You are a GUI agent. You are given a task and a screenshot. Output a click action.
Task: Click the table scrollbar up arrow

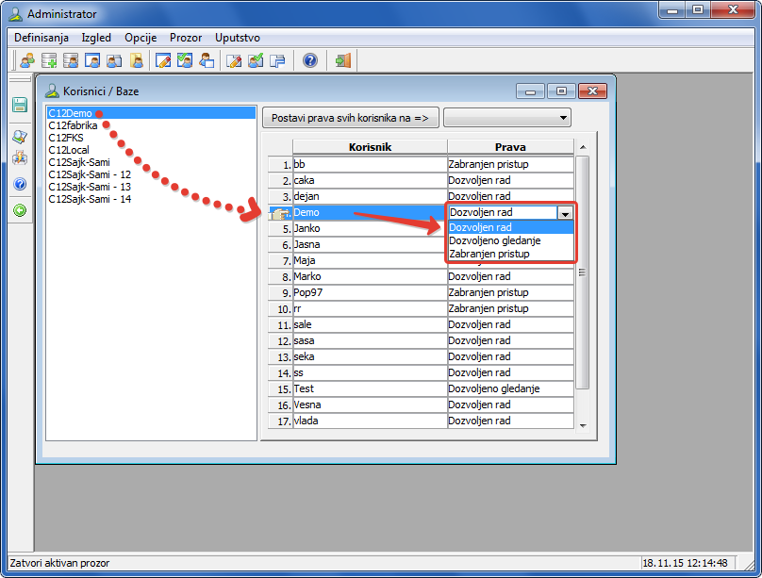click(x=583, y=147)
